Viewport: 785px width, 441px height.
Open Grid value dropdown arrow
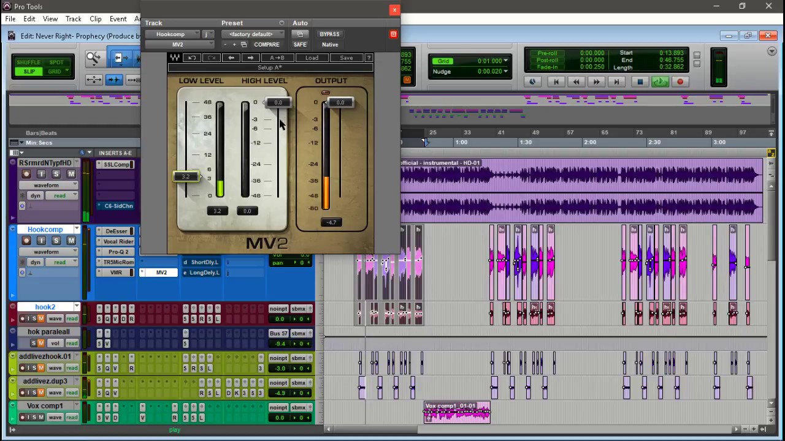coord(505,61)
